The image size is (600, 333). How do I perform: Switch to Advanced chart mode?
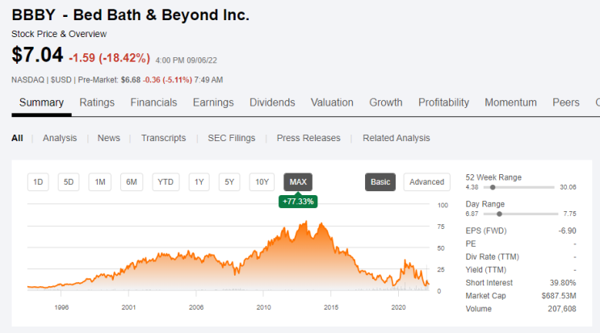click(426, 182)
